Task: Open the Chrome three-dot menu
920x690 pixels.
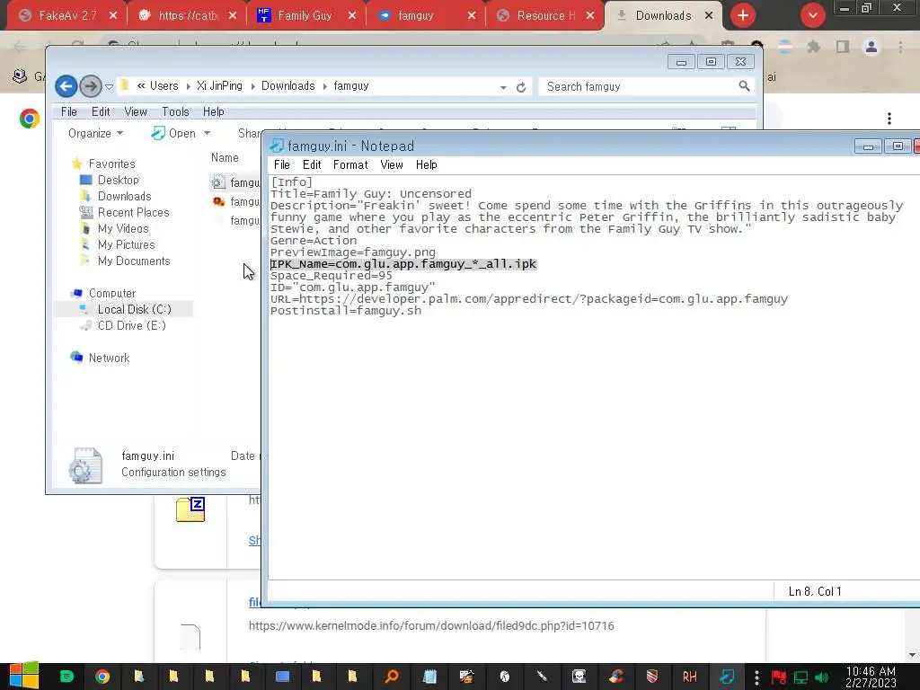Action: 900,47
